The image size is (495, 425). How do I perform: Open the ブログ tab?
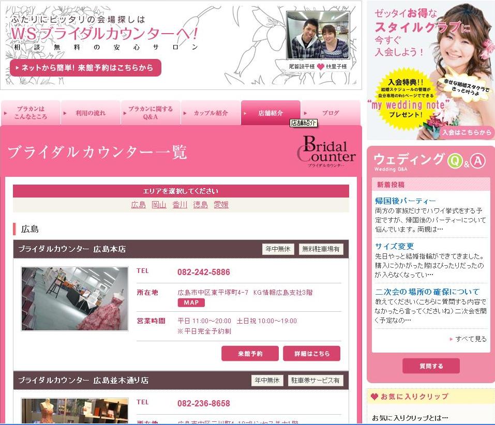(331, 113)
